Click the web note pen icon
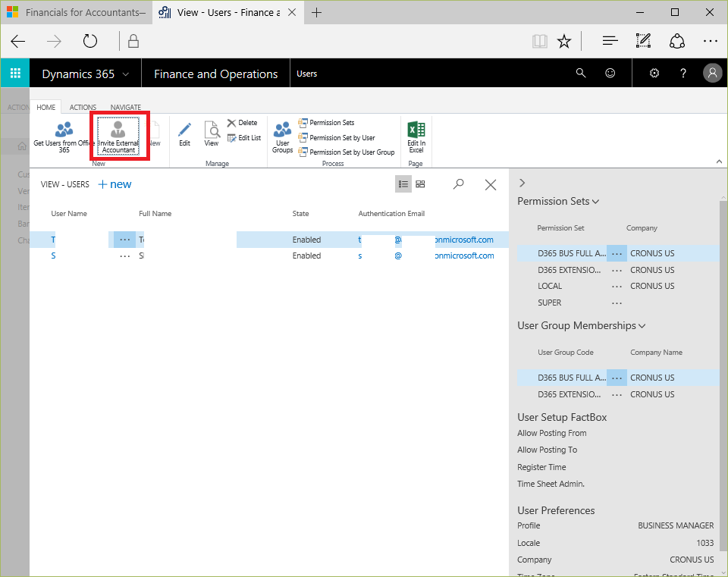This screenshot has height=577, width=728. pyautogui.click(x=643, y=41)
